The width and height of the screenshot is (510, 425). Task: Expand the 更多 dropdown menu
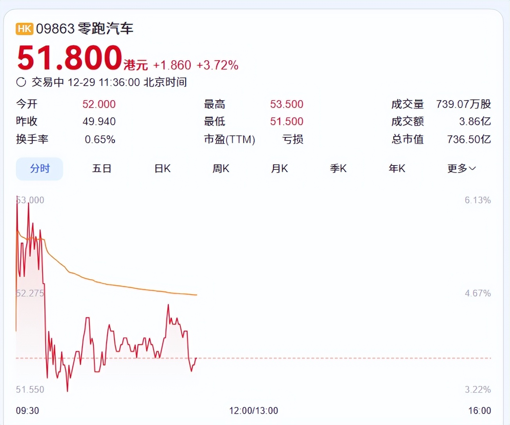[462, 169]
